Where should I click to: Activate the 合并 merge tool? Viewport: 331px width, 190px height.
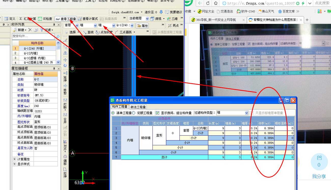(x=65, y=118)
